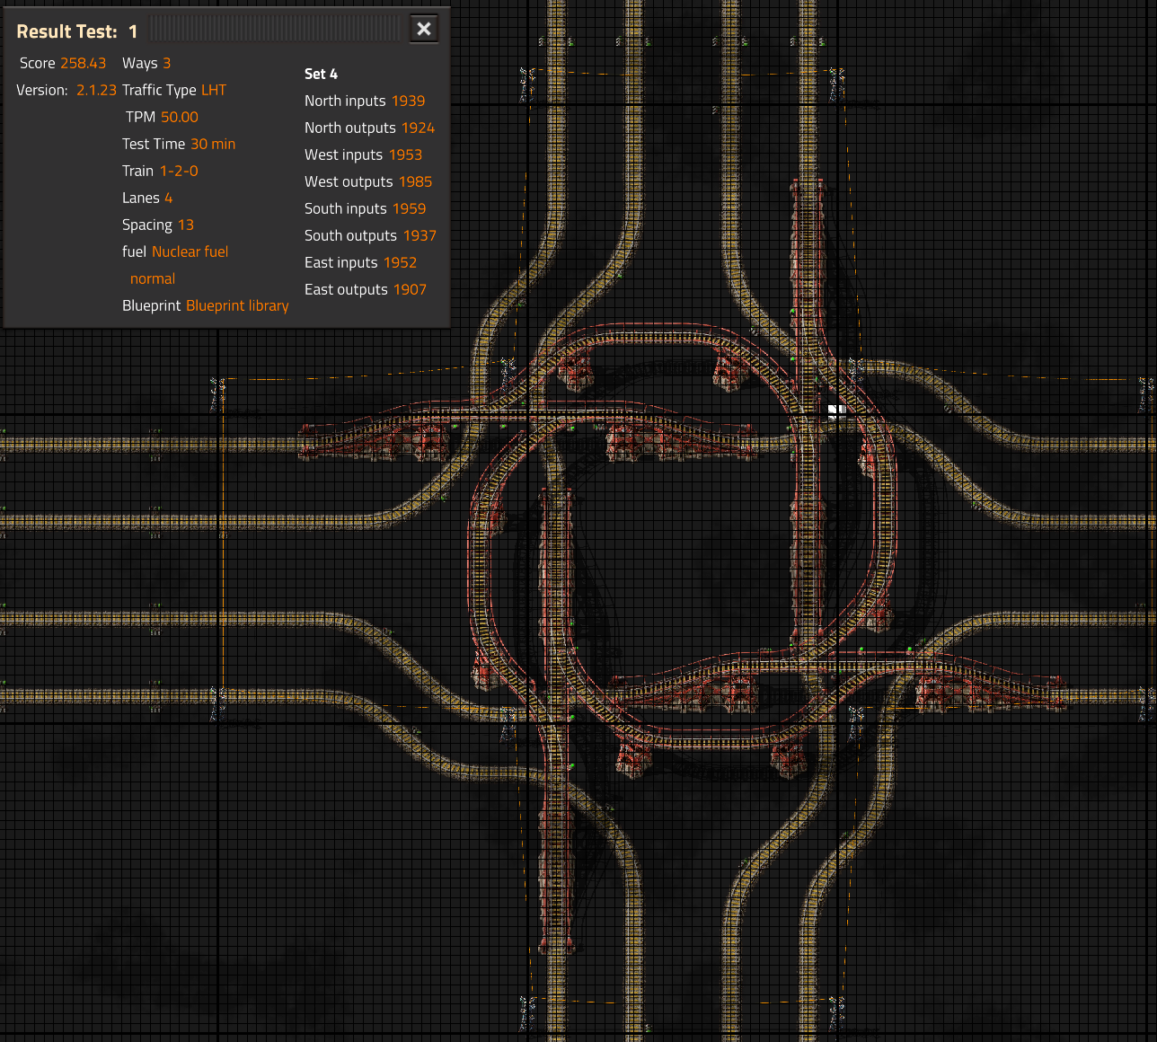Click the Traffic Type LHT value
The height and width of the screenshot is (1042, 1157).
(214, 90)
